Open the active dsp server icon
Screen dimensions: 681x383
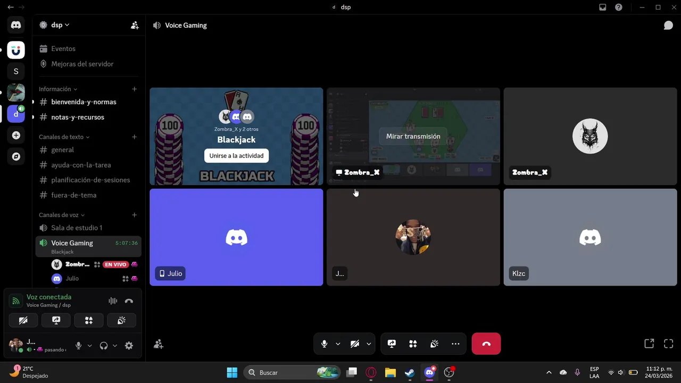[16, 114]
